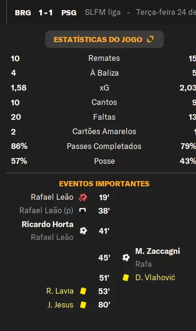Click the PSG team abbreviation
This screenshot has width=196, height=331.
point(69,12)
